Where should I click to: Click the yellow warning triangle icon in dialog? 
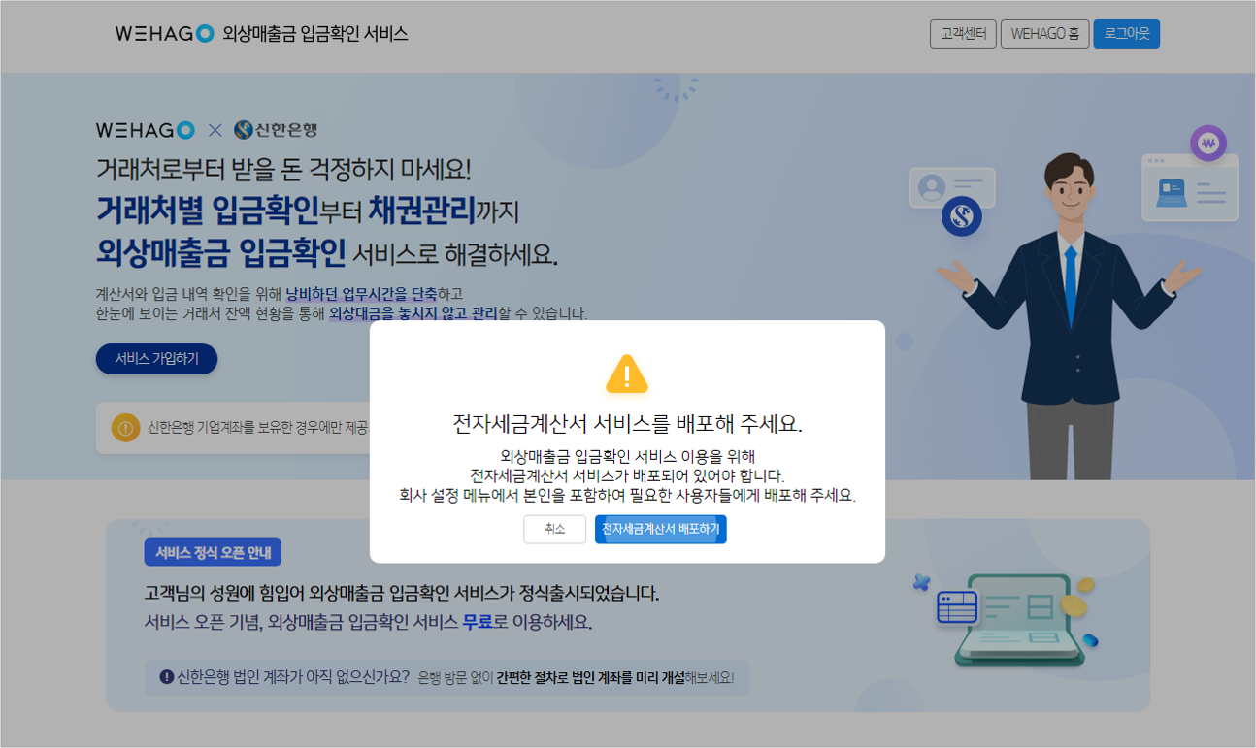[627, 374]
